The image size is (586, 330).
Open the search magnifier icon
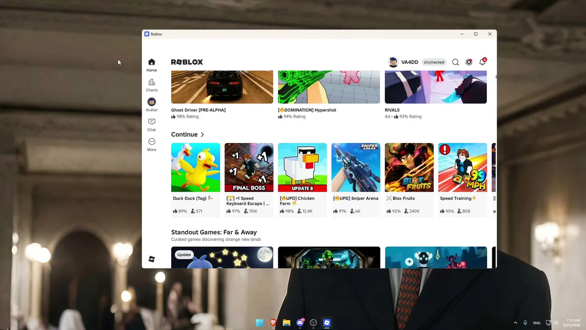(x=456, y=62)
